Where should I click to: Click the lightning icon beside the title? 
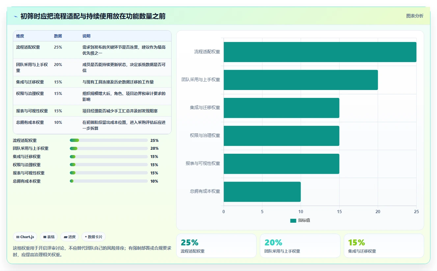point(15,16)
